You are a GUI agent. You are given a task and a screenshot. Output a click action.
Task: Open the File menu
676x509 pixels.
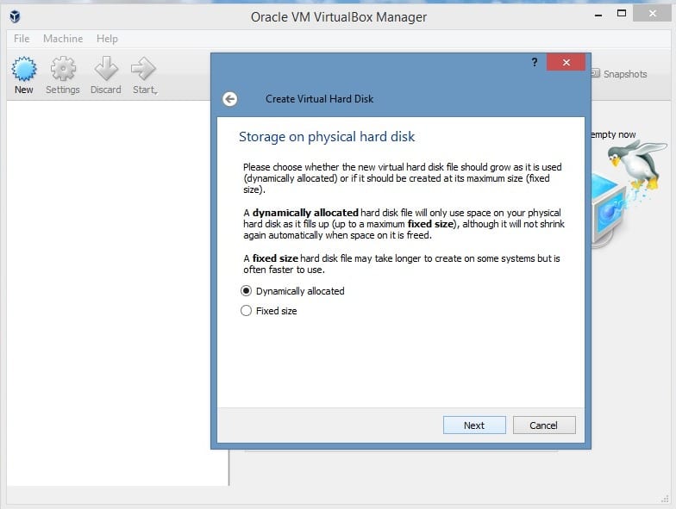click(22, 39)
